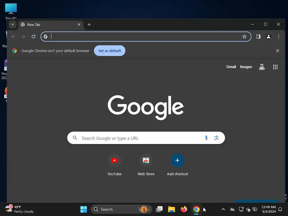This screenshot has height=216, width=288.
Task: Click the taskbar Search box
Action: (x=121, y=209)
